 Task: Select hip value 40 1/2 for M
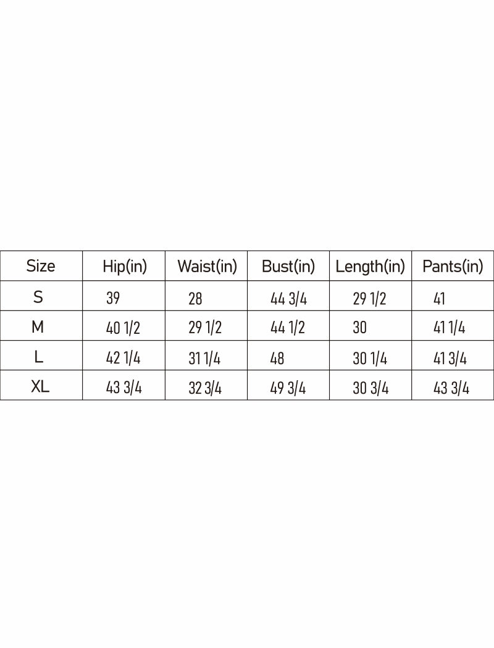pos(123,328)
